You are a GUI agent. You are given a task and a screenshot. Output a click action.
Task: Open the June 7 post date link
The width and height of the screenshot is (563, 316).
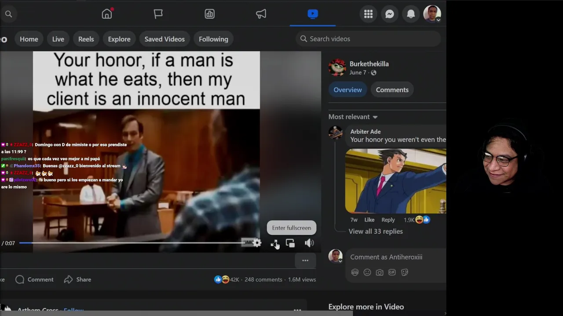pyautogui.click(x=358, y=72)
